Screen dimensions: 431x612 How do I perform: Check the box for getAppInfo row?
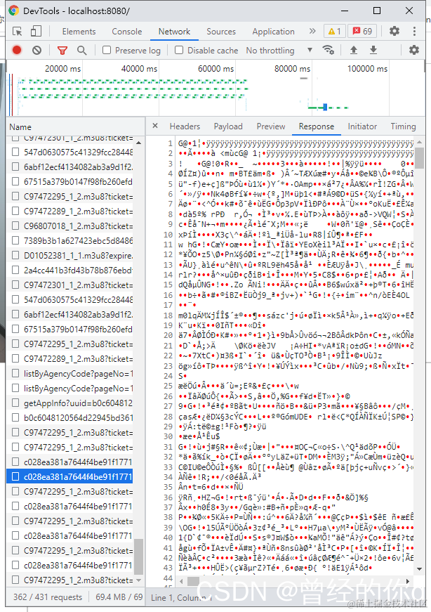(15, 403)
